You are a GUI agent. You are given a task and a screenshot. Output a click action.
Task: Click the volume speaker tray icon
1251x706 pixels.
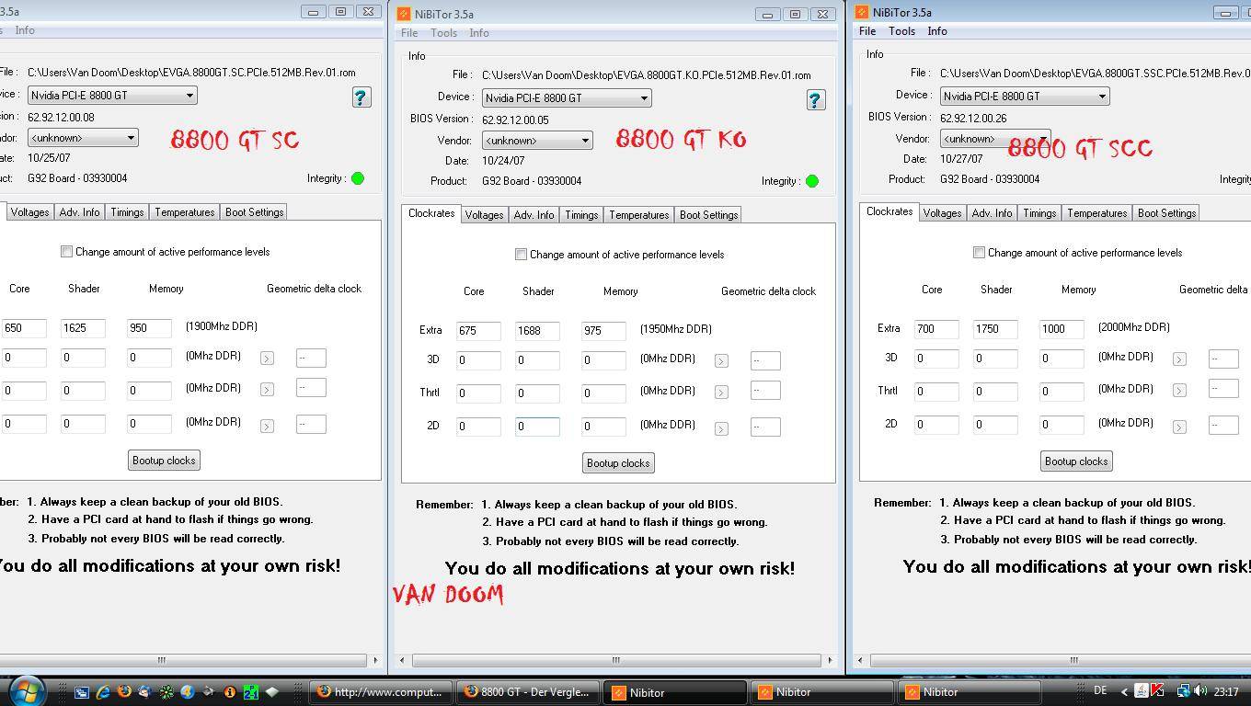1202,690
